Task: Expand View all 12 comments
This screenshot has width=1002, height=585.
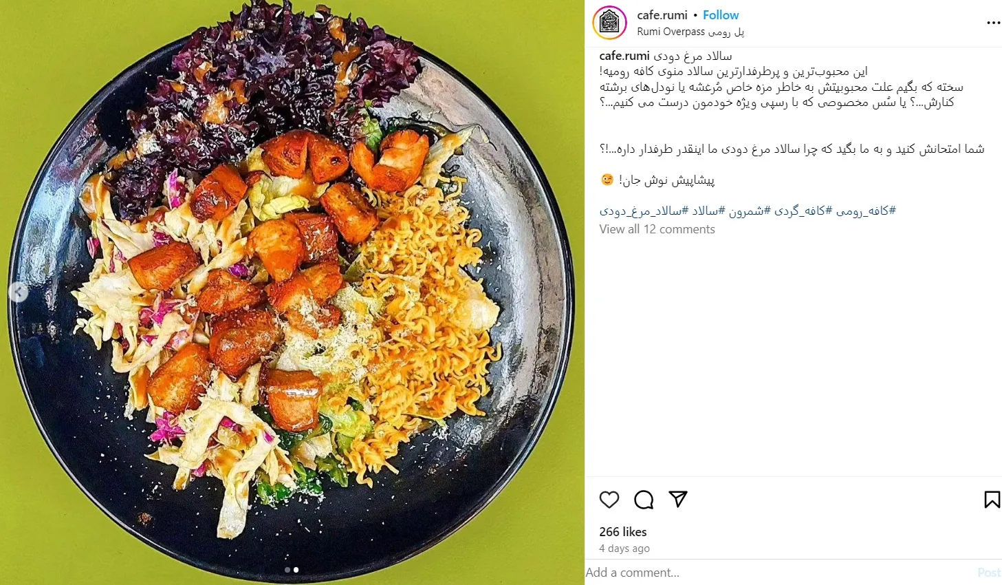Action: (657, 229)
